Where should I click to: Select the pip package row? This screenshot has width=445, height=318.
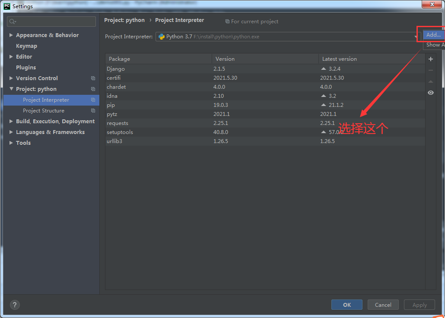click(x=265, y=105)
